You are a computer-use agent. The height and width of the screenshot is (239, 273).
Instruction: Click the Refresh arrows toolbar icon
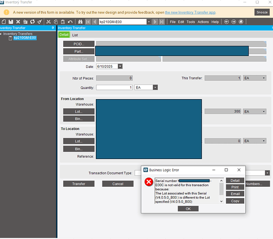coord(33,22)
